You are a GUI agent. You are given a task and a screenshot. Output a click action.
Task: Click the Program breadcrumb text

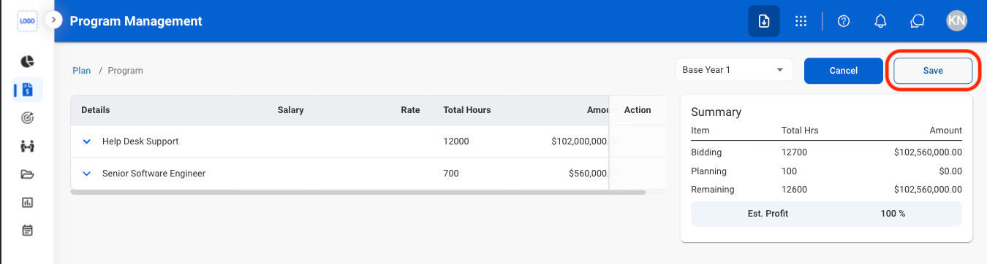pos(126,71)
